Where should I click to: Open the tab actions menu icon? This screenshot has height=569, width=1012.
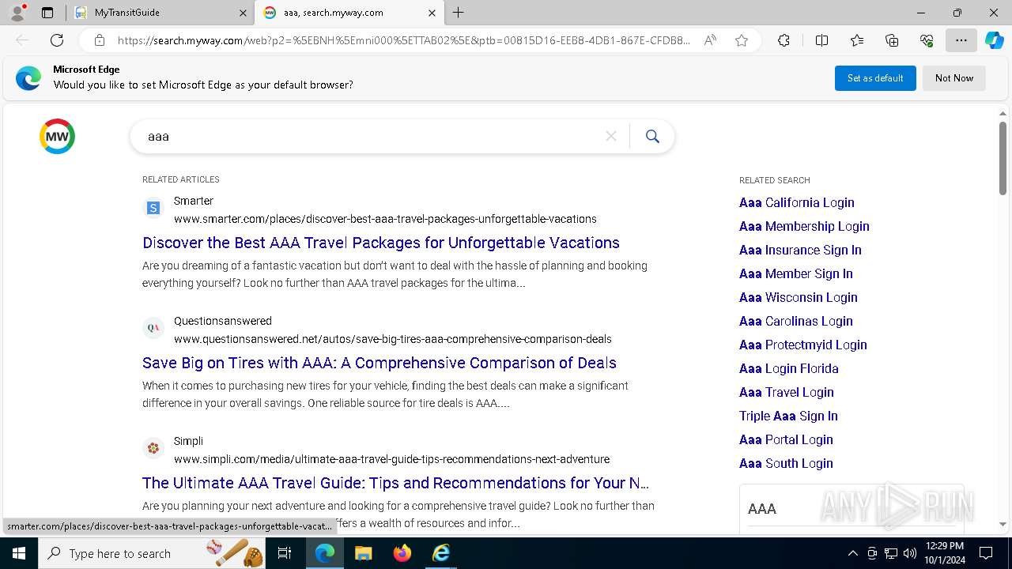[47, 13]
